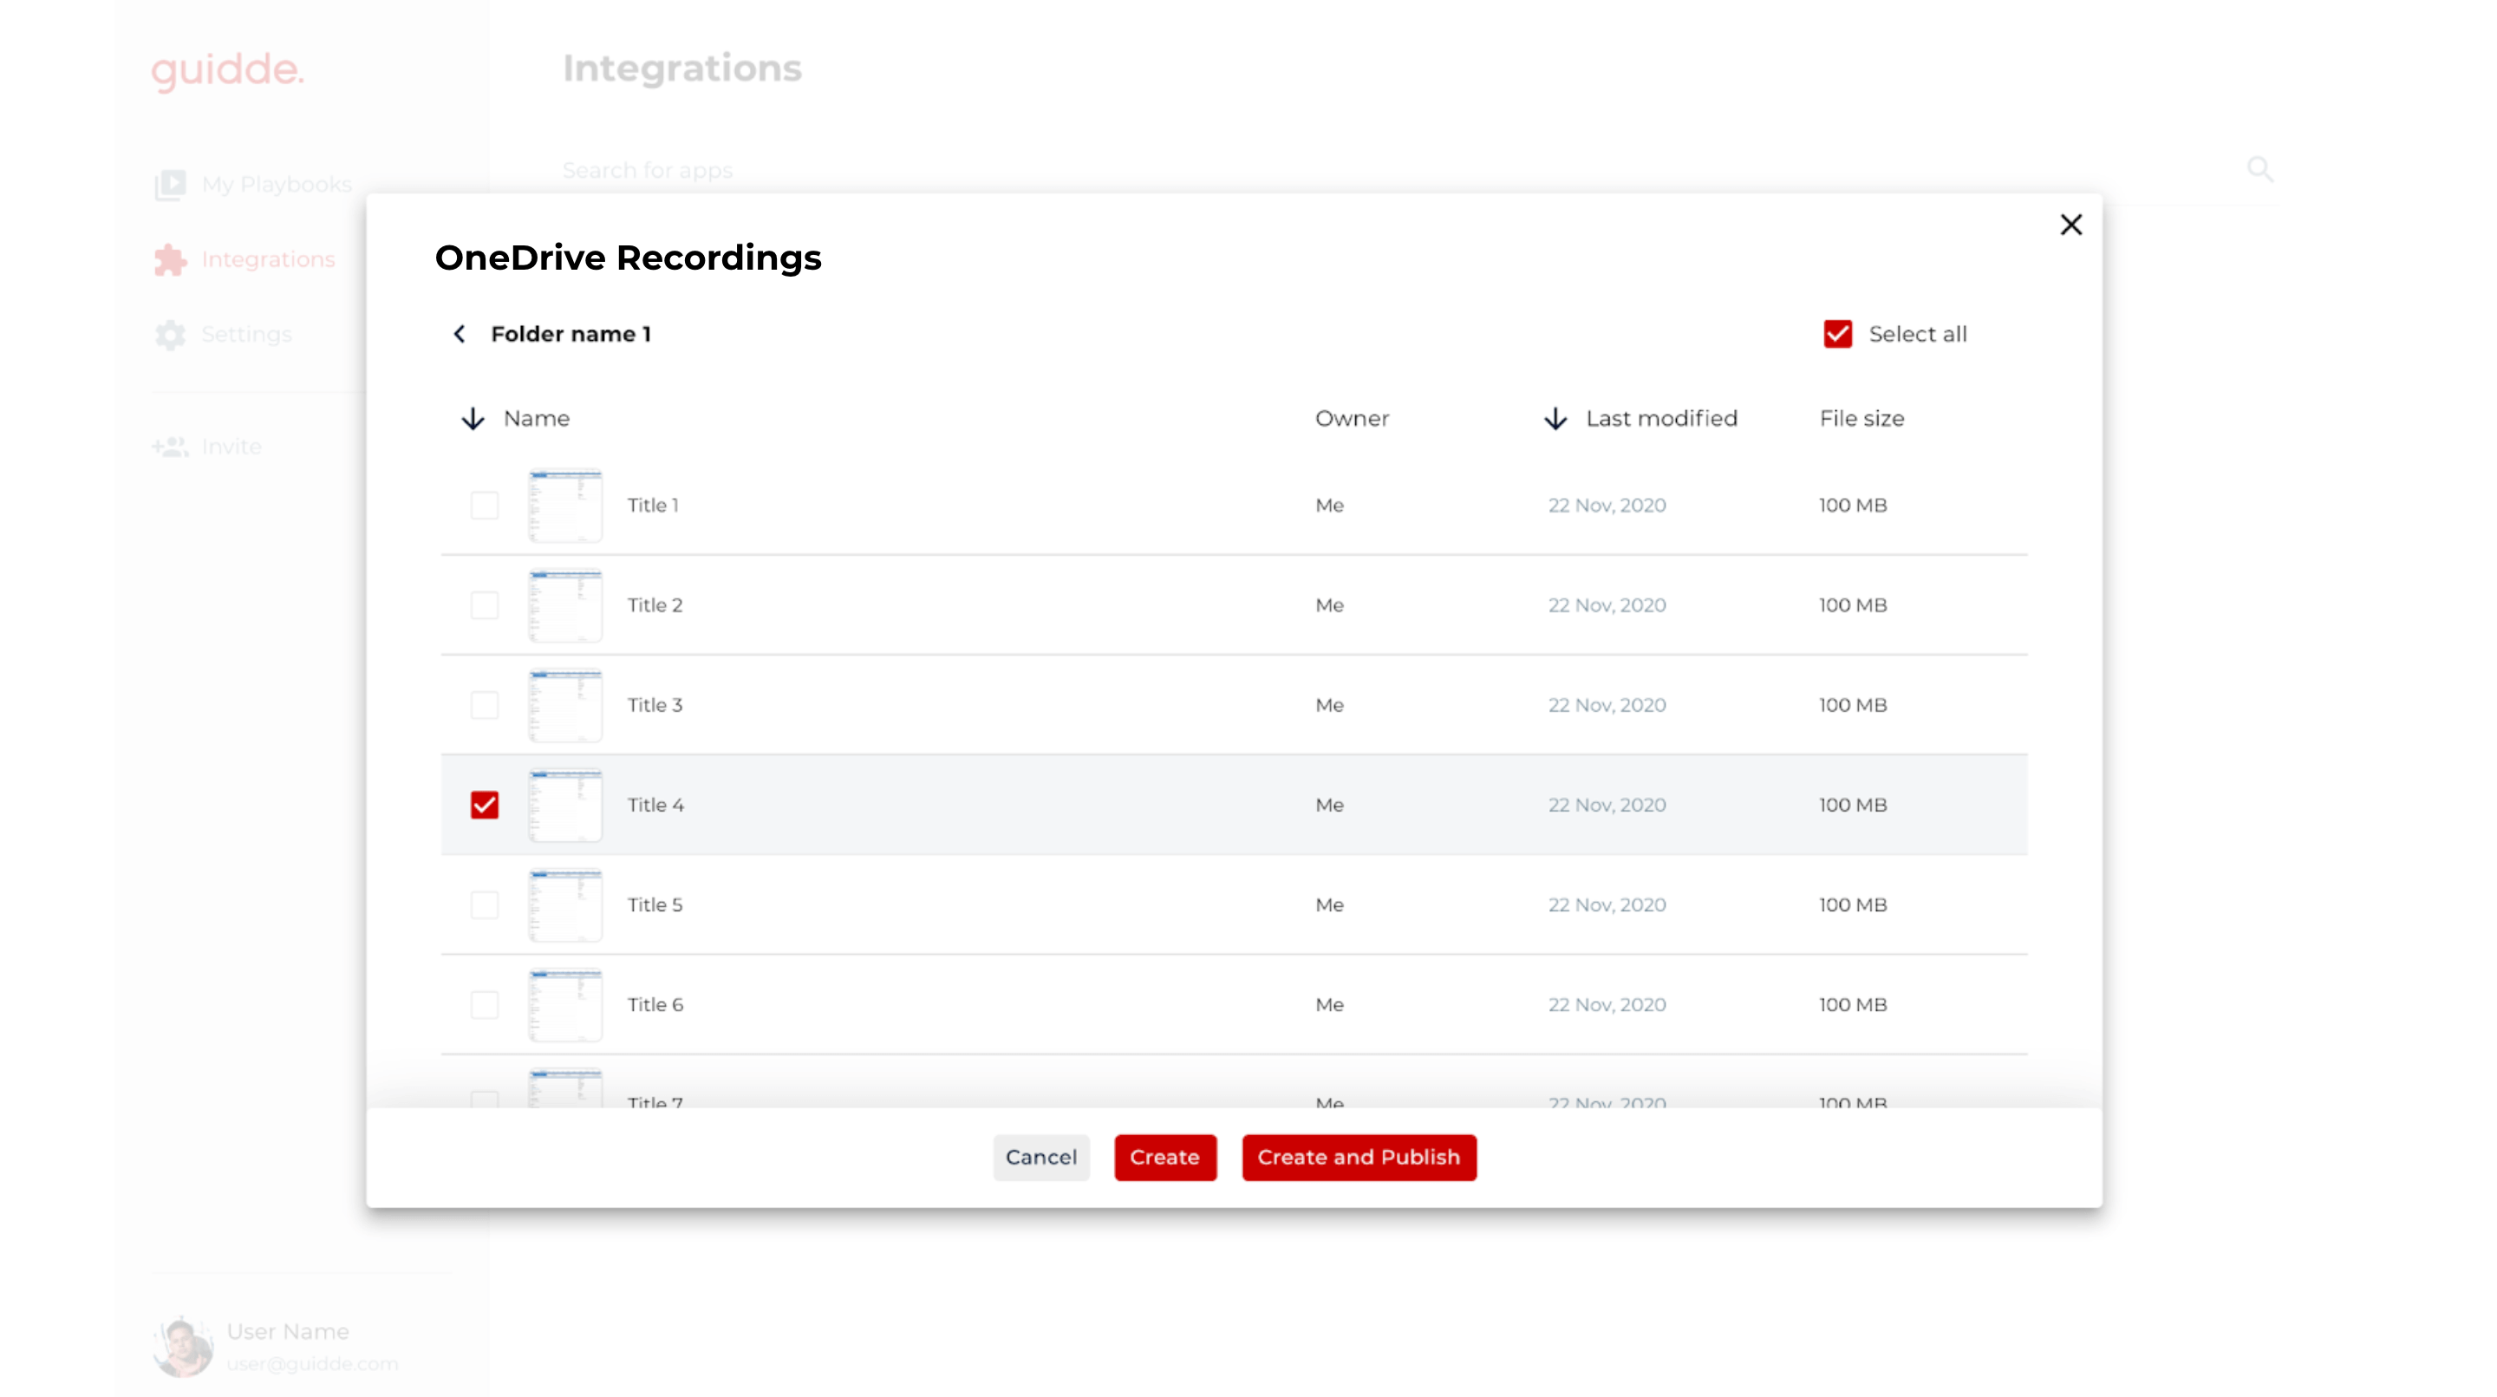Sort by Last modified arrow icon

[1555, 419]
